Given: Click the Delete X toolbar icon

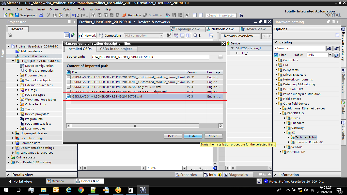Looking at the screenshot, I should coord(67,15).
